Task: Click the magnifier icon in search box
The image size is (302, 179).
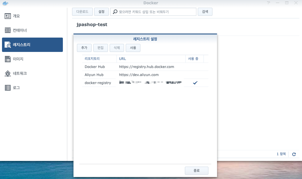Action: click(x=115, y=12)
